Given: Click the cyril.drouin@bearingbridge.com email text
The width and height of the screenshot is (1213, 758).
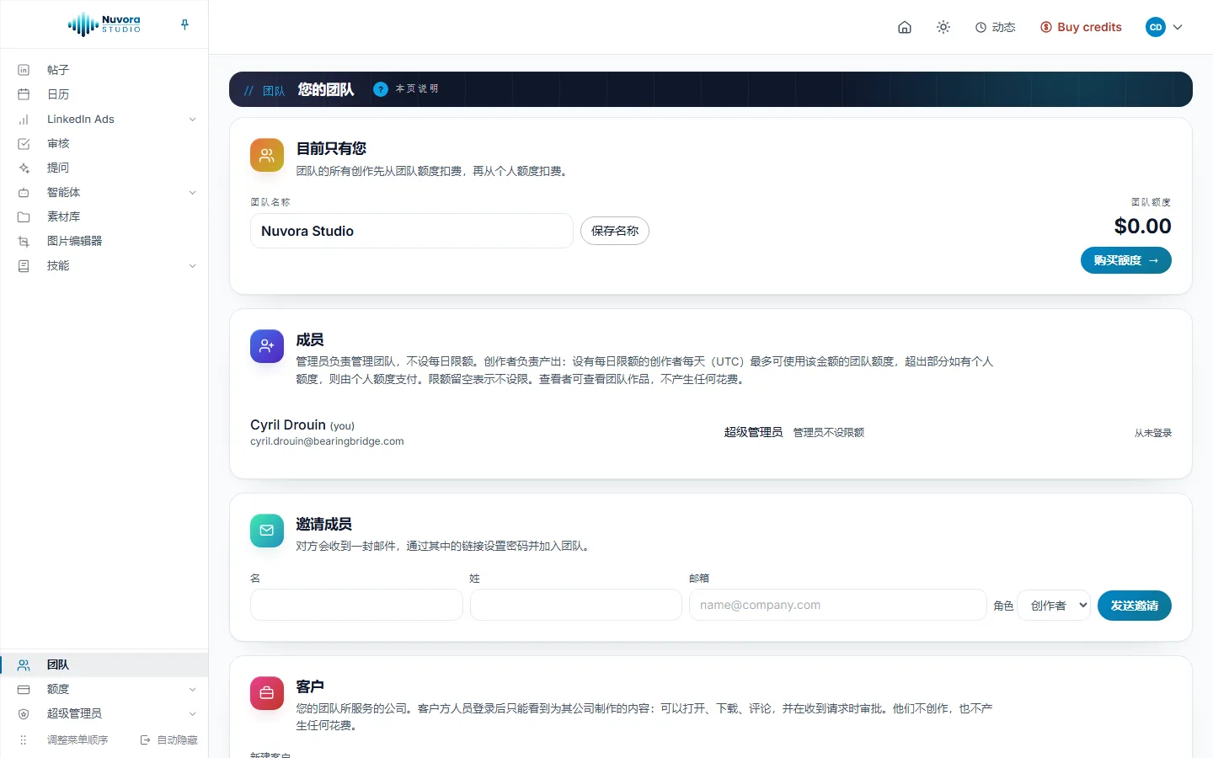Looking at the screenshot, I should coord(327,441).
